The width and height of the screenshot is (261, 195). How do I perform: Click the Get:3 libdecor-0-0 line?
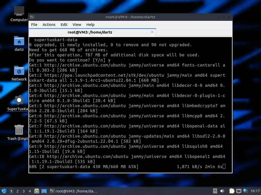[127, 88]
